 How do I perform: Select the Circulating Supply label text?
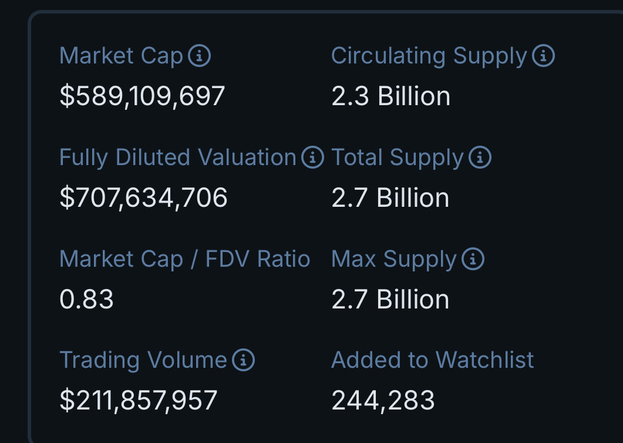tap(429, 56)
